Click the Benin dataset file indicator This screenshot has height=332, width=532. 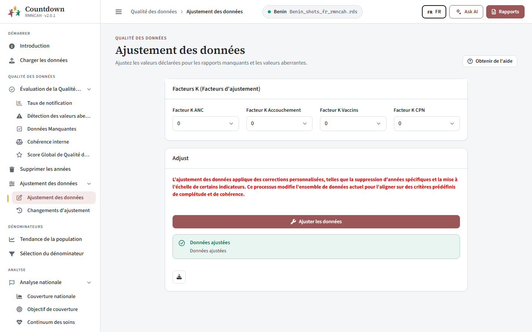[313, 12]
